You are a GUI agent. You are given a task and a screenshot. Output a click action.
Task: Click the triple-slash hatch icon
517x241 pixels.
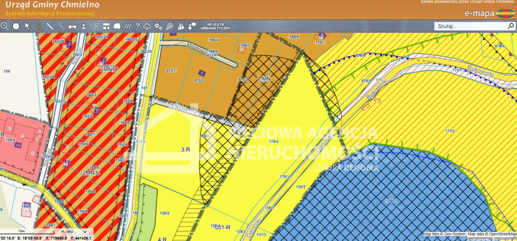pyautogui.click(x=128, y=26)
